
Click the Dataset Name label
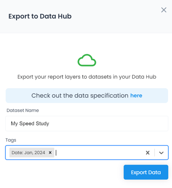tap(23, 110)
